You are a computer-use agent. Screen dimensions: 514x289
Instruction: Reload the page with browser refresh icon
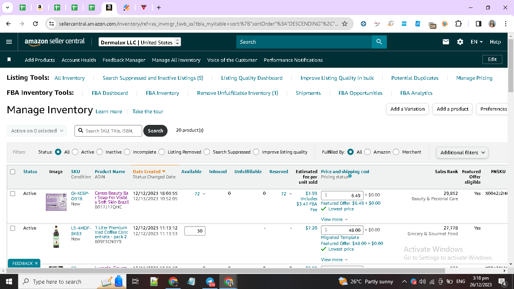[x=35, y=24]
